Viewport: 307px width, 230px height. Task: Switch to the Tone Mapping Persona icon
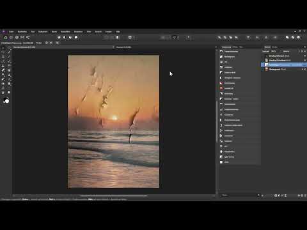(x=22, y=37)
